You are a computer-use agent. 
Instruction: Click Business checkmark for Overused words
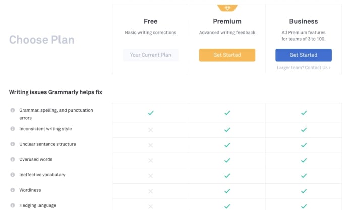coord(304,160)
